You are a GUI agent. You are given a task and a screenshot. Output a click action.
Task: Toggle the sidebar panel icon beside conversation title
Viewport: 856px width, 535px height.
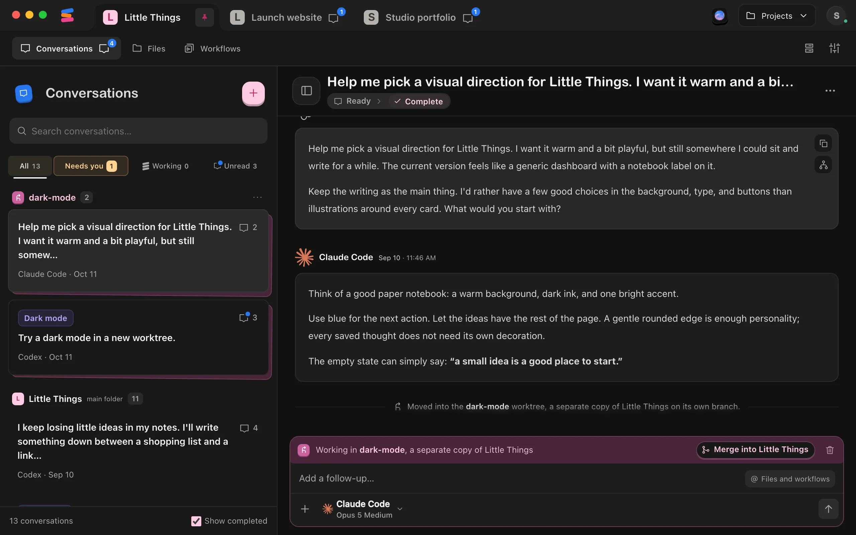306,91
